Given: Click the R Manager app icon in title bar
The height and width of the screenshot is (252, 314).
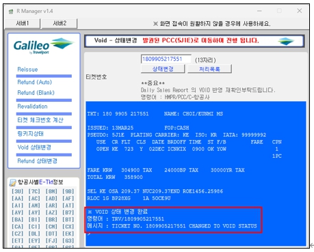Looking at the screenshot, I should (11, 11).
